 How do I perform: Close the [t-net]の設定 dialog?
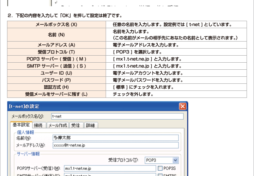point(183,106)
